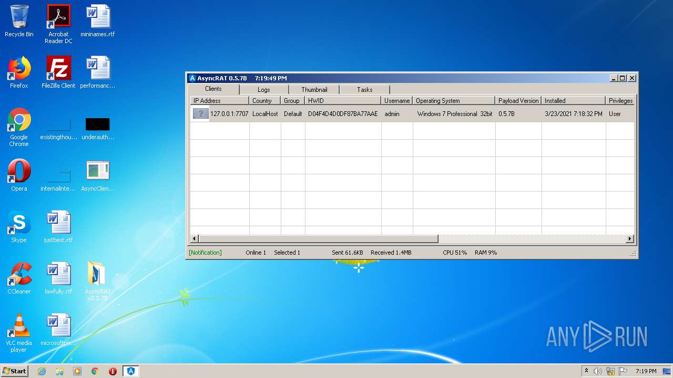Click the volume speaker tray icon
The height and width of the screenshot is (378, 673).
point(598,371)
